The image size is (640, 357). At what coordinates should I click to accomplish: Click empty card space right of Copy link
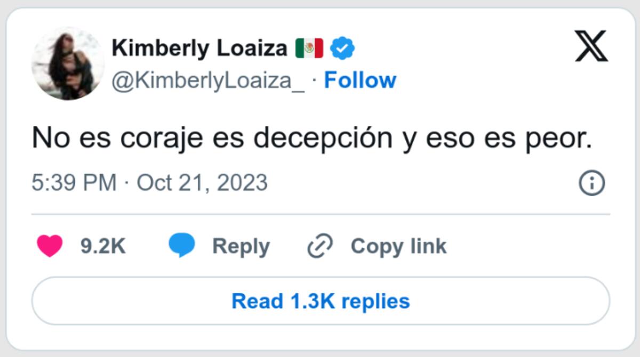tap(528, 246)
